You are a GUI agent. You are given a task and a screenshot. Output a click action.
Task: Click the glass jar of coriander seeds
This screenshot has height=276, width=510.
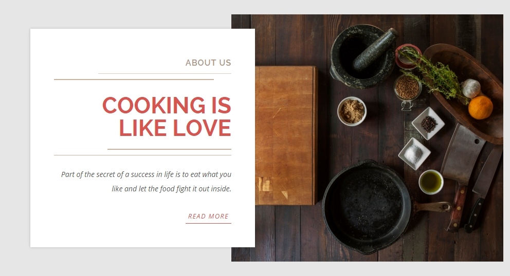407,89
